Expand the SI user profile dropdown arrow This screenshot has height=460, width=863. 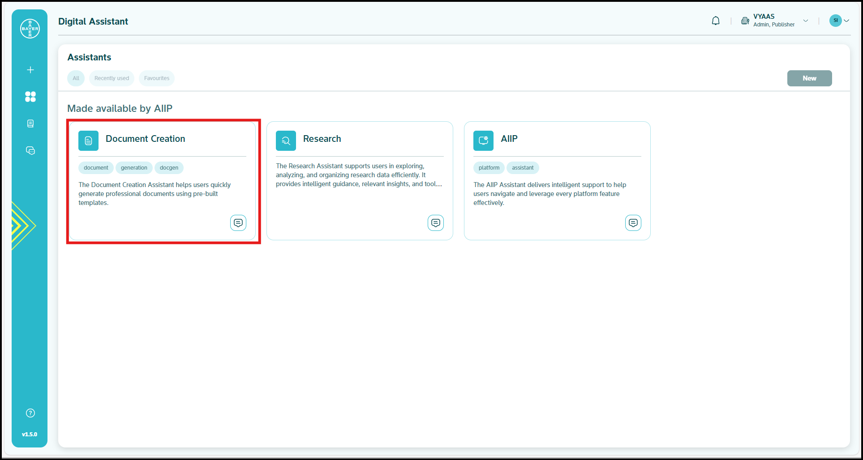(x=846, y=21)
